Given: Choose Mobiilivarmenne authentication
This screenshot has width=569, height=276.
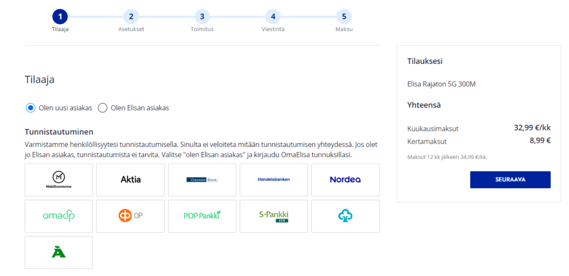Looking at the screenshot, I should point(59,180).
